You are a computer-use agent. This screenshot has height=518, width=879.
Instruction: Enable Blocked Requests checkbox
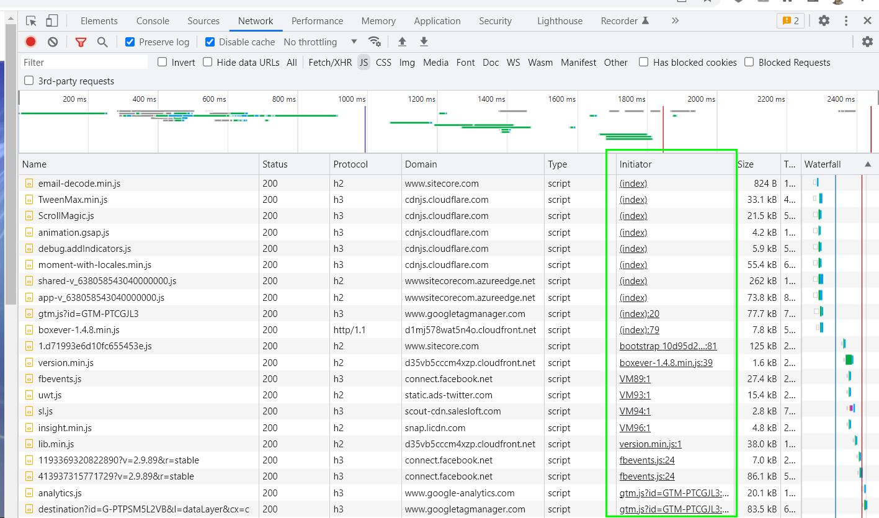coord(749,62)
